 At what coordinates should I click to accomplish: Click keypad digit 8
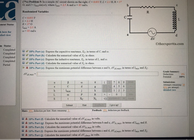pyautogui.click(x=119, y=82)
